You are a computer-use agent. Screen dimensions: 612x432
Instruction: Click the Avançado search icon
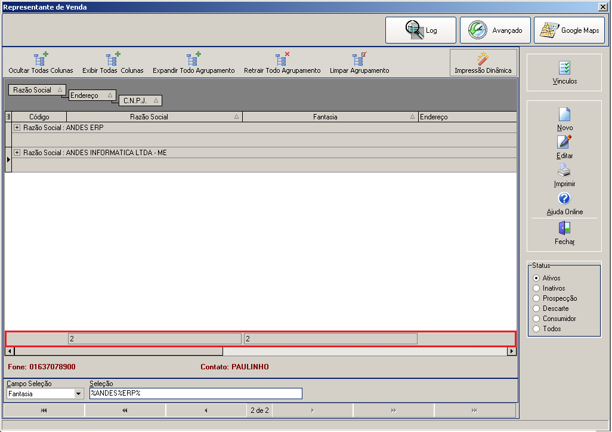pyautogui.click(x=477, y=30)
